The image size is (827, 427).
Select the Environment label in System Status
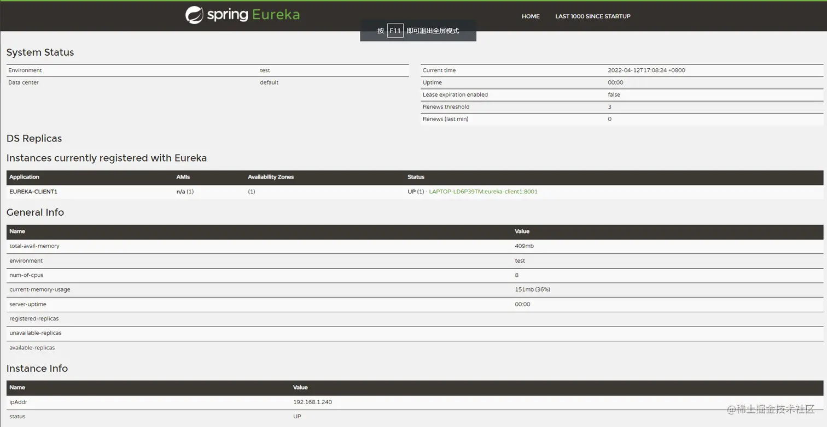[x=25, y=70]
